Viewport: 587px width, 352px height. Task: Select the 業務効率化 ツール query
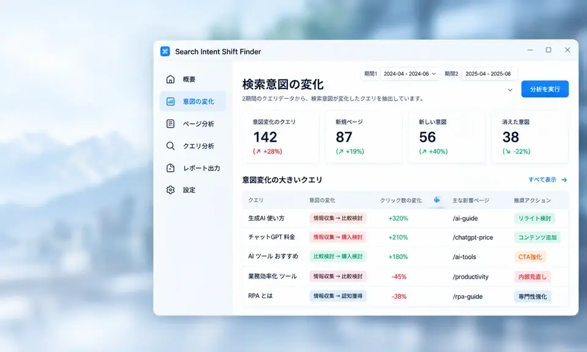point(273,276)
